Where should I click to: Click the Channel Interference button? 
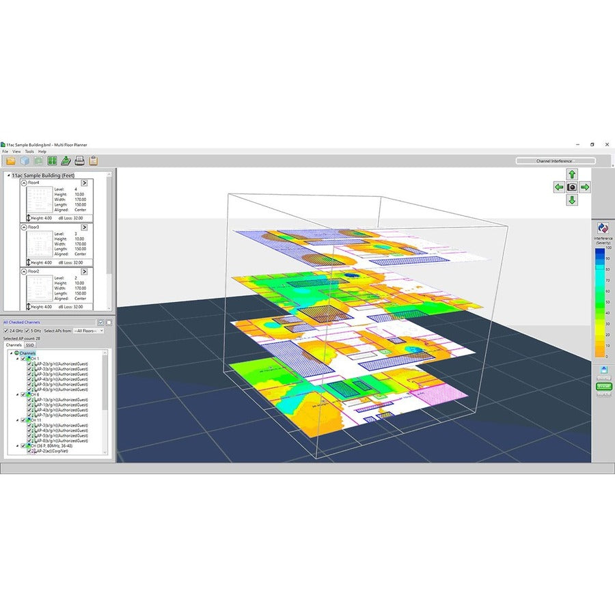(x=555, y=161)
